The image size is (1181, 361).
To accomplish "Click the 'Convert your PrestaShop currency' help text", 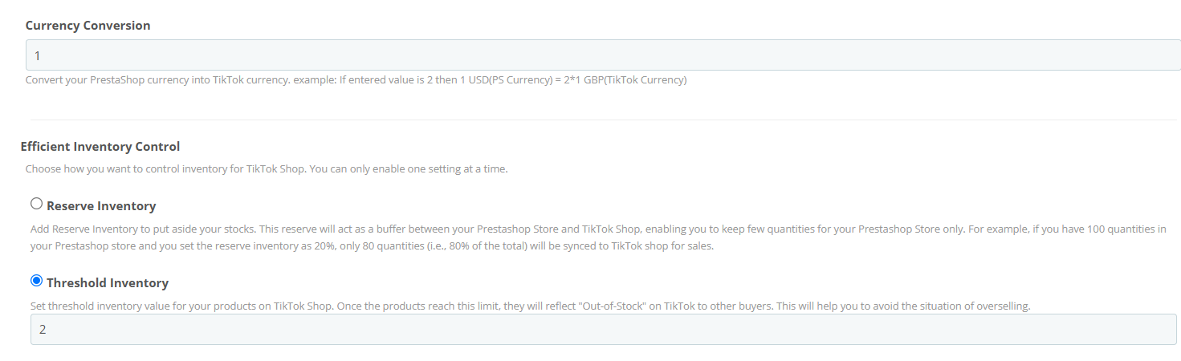I will (x=356, y=80).
